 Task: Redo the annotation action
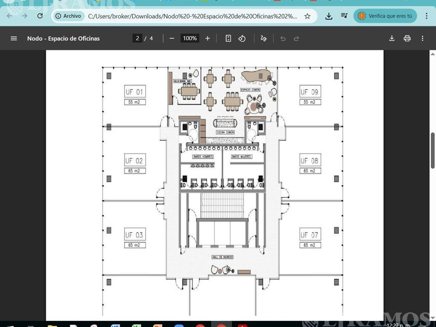coord(296,38)
